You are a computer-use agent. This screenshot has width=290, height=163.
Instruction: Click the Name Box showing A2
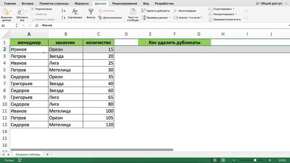point(7,25)
